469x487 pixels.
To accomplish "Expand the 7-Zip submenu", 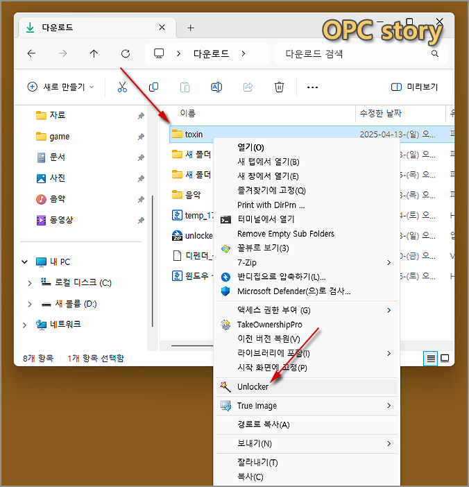I will (x=389, y=263).
